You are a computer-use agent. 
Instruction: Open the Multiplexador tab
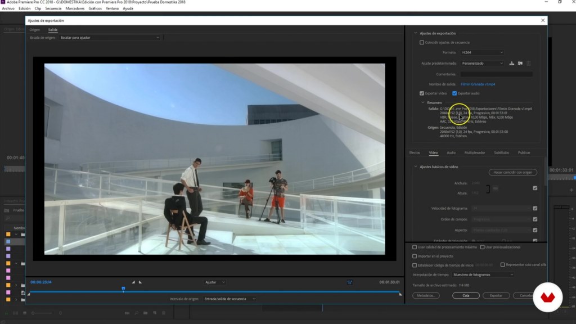pos(475,153)
